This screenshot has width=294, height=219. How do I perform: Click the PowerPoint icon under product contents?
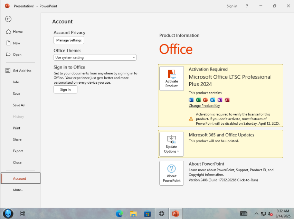click(205, 100)
